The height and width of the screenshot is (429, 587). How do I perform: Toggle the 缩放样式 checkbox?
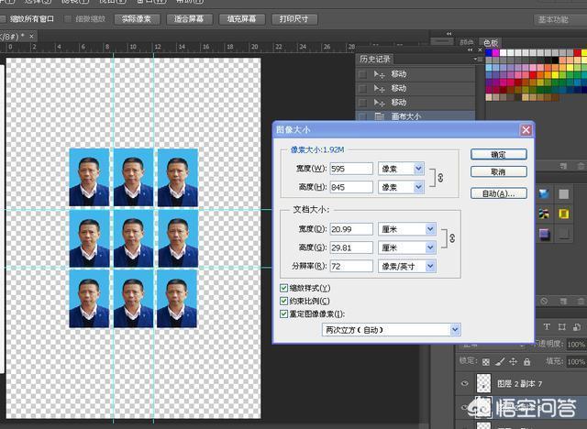tap(283, 288)
